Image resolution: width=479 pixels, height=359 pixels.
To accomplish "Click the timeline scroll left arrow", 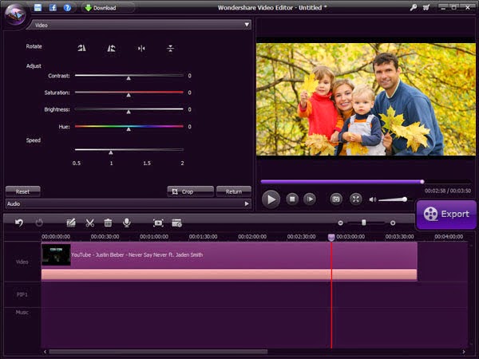I will pos(45,352).
